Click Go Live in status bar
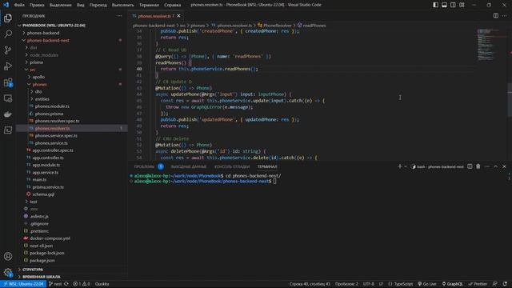This screenshot has height=288, width=512. coord(427,284)
